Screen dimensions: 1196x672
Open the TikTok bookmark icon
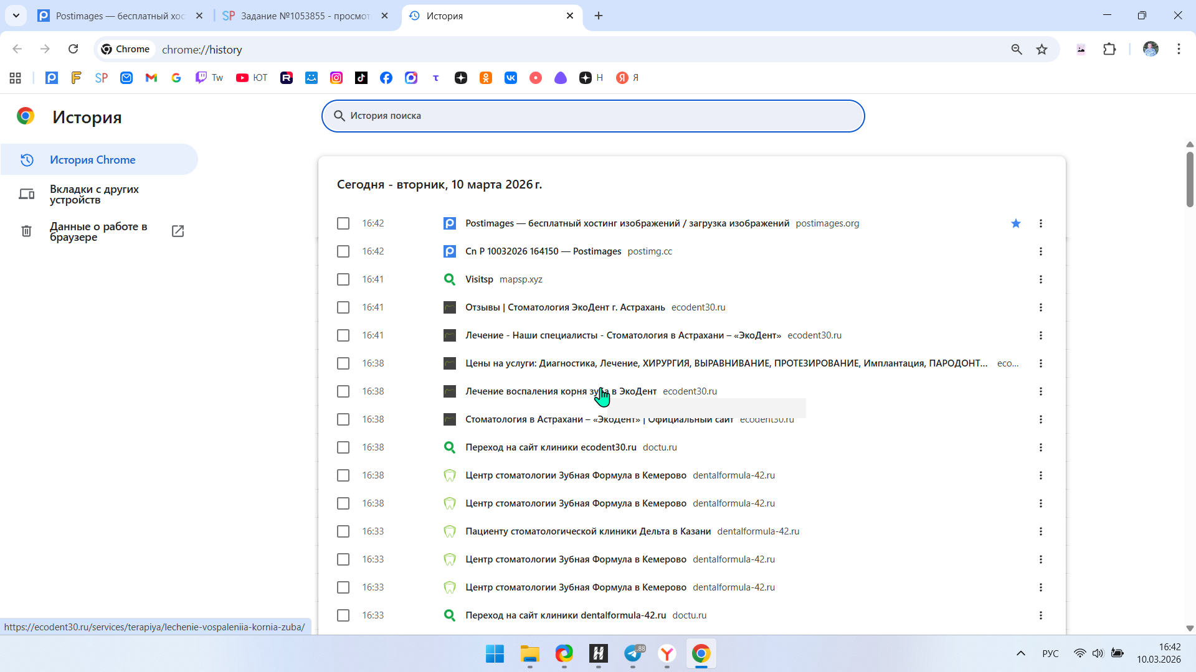(x=361, y=78)
